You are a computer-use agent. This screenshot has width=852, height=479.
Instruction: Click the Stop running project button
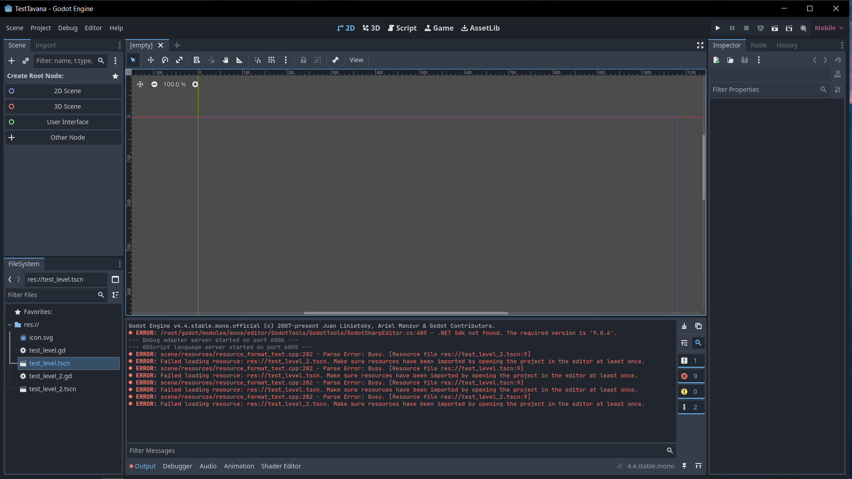[x=746, y=28]
